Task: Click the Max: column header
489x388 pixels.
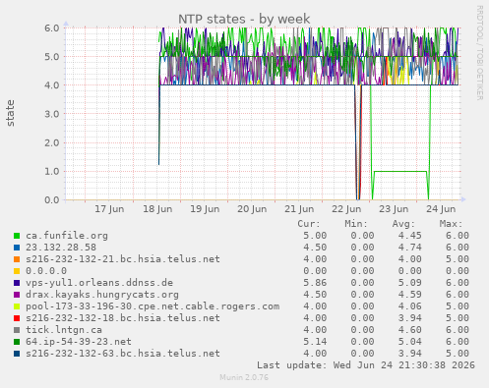Action: click(451, 224)
